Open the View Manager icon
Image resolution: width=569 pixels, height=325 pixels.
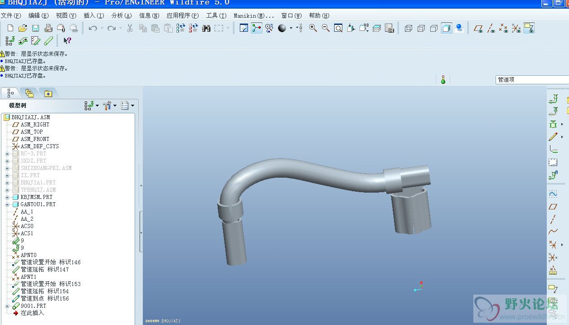389,28
